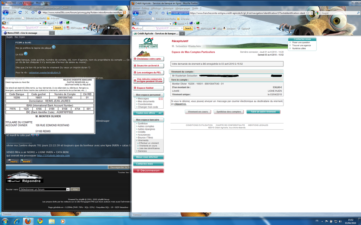This screenshot has width=361, height=225.
Task: Click the volume icon in system tray
Action: point(340,221)
